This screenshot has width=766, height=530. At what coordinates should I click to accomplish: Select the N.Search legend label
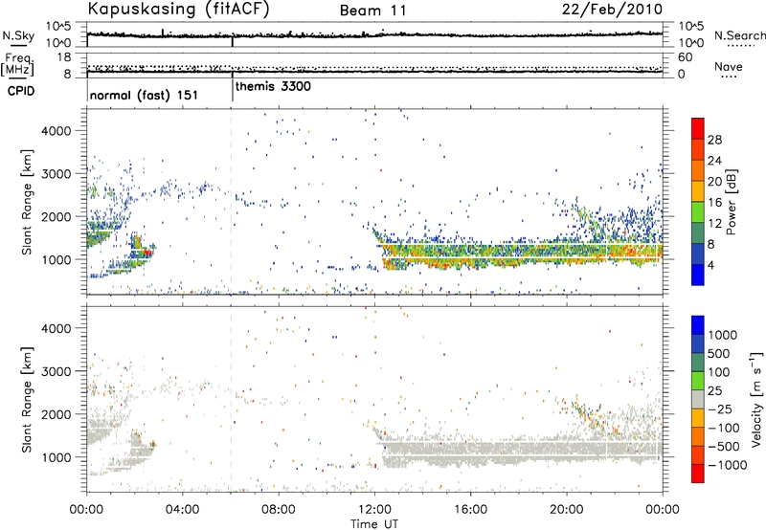(739, 35)
